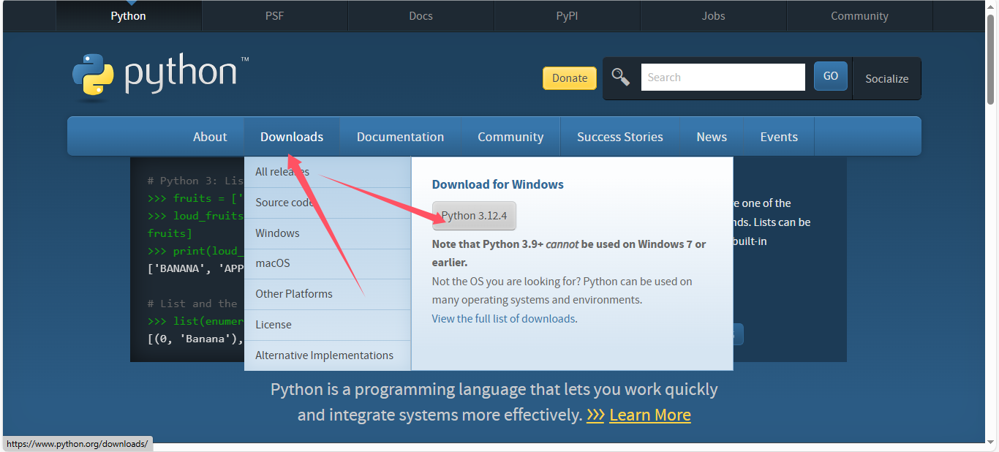
Task: Choose Source code in Downloads menu
Action: click(328, 203)
